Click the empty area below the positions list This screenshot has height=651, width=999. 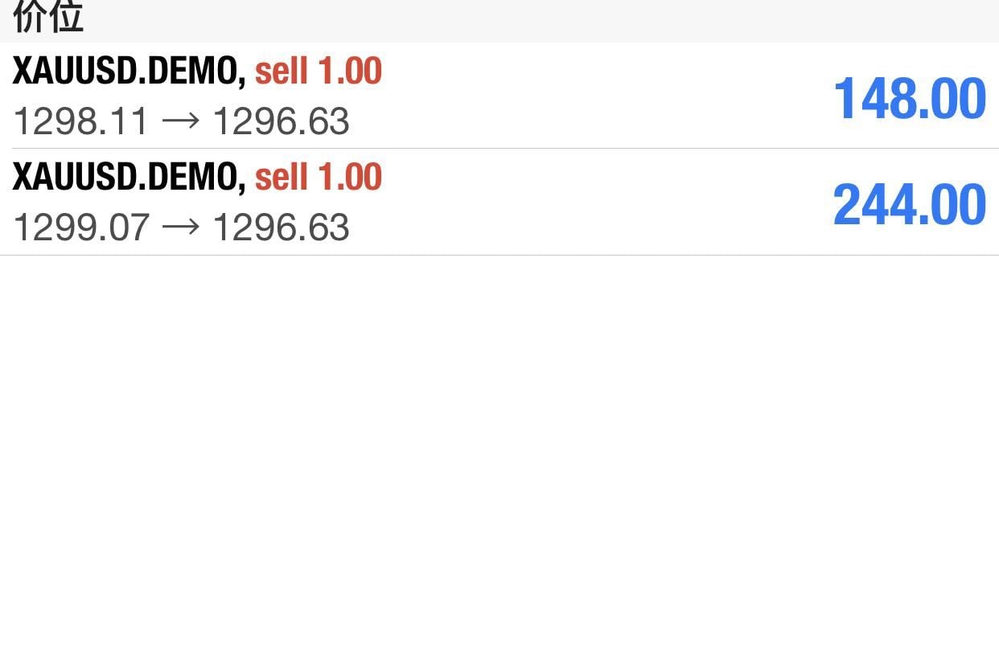point(499,450)
